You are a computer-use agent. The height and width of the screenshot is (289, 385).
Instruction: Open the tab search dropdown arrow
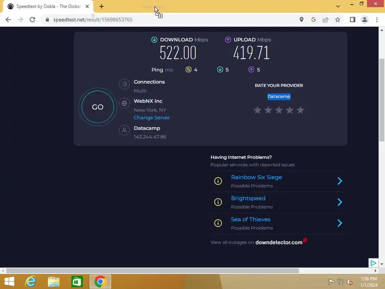[x=338, y=6]
